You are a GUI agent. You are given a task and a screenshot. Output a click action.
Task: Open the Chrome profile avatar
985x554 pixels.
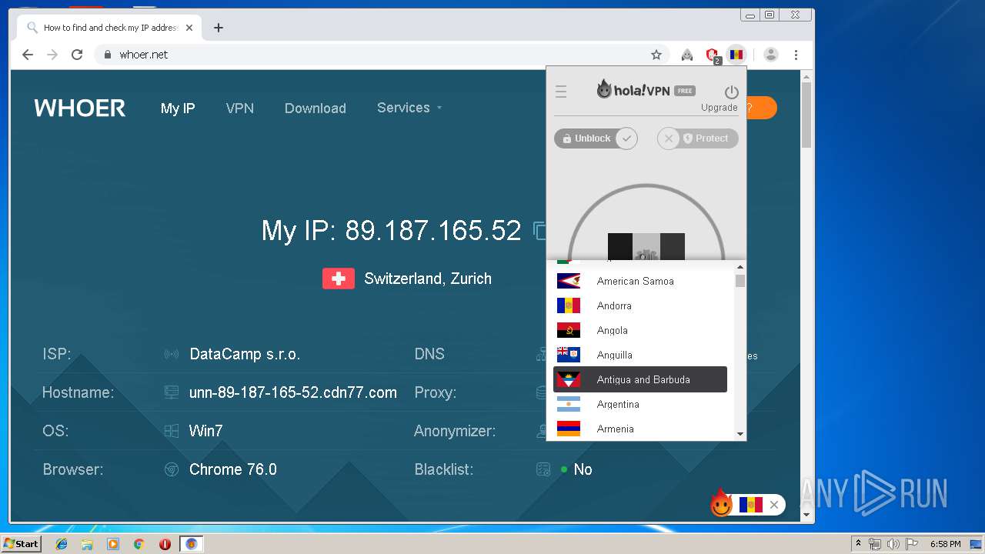(x=771, y=55)
